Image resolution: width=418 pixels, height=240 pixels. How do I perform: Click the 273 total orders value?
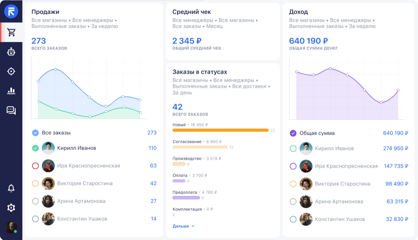click(39, 41)
